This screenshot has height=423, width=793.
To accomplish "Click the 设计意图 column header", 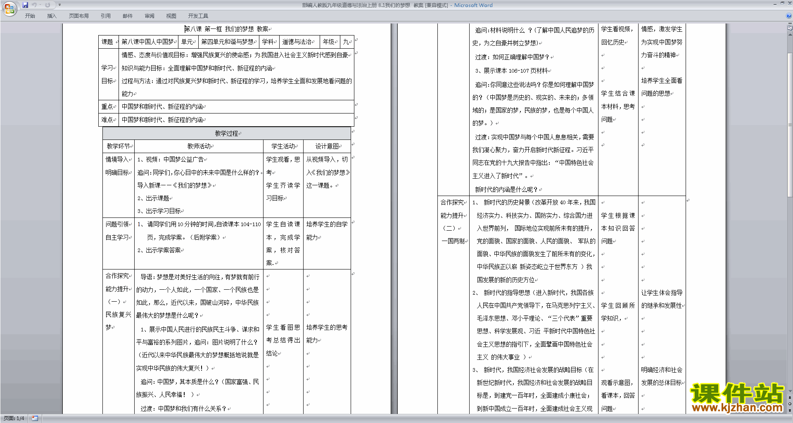I will tap(327, 146).
